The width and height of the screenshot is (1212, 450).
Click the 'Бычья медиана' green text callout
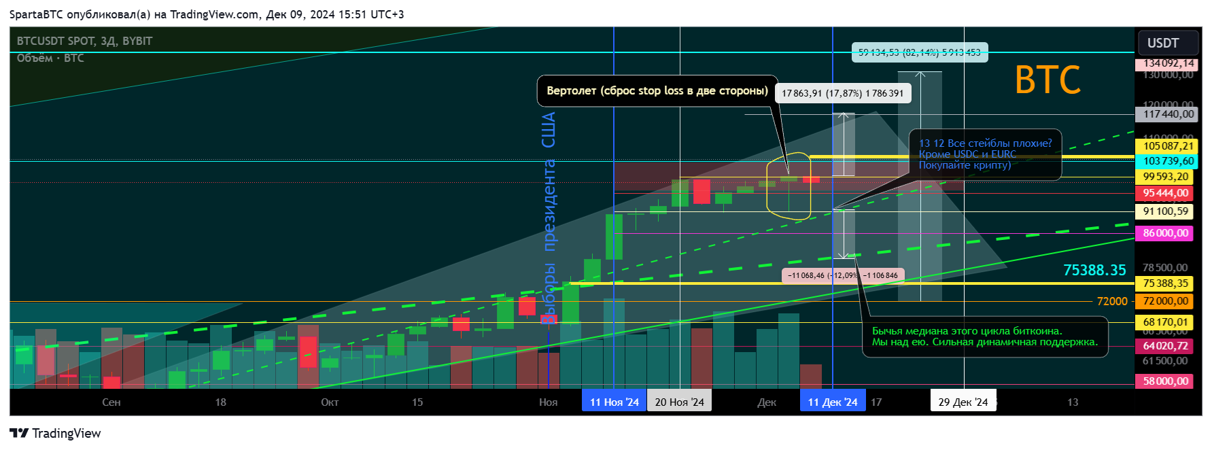(985, 336)
